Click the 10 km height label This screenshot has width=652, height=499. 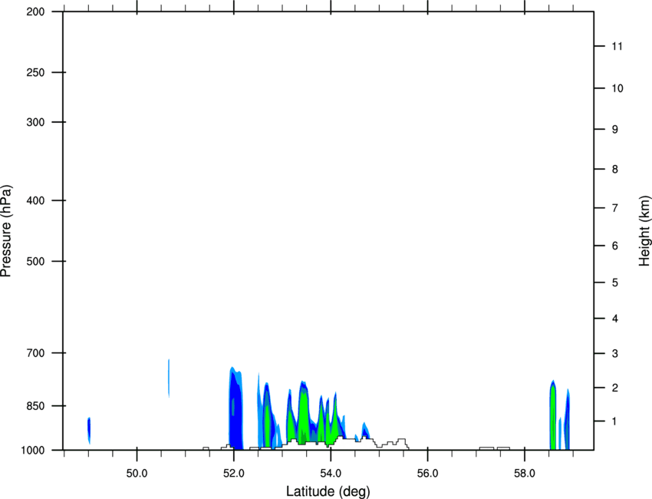click(x=617, y=88)
